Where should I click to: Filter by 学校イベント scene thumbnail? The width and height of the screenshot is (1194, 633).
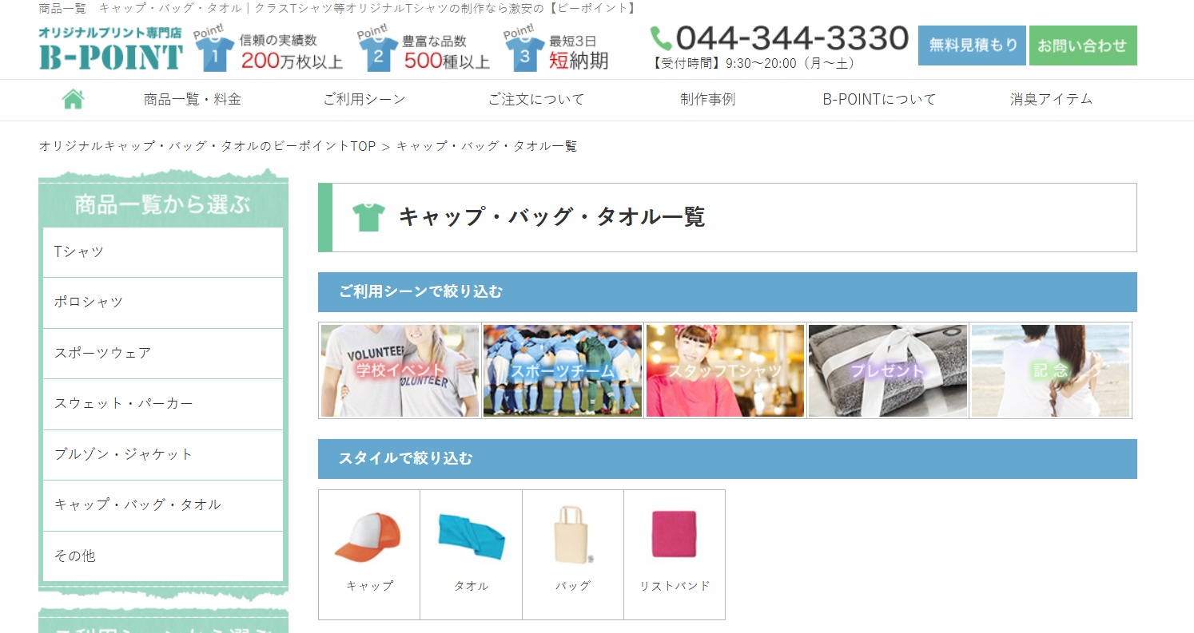(x=400, y=370)
